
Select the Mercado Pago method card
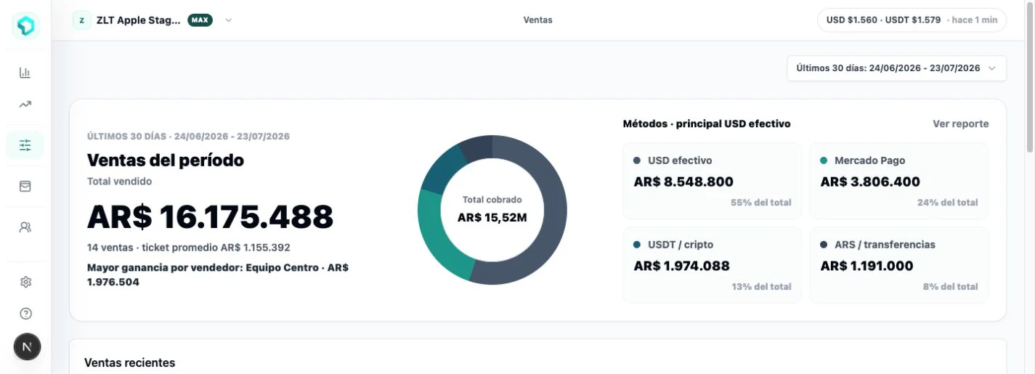pos(899,182)
